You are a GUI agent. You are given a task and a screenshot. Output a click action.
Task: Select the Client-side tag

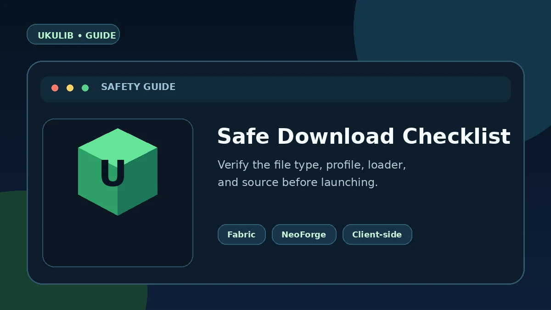click(377, 234)
